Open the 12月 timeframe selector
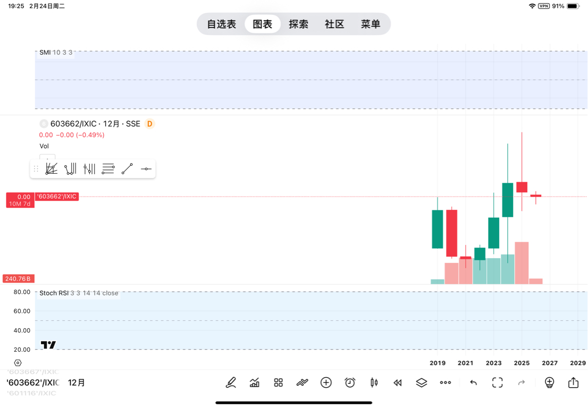 coord(77,382)
